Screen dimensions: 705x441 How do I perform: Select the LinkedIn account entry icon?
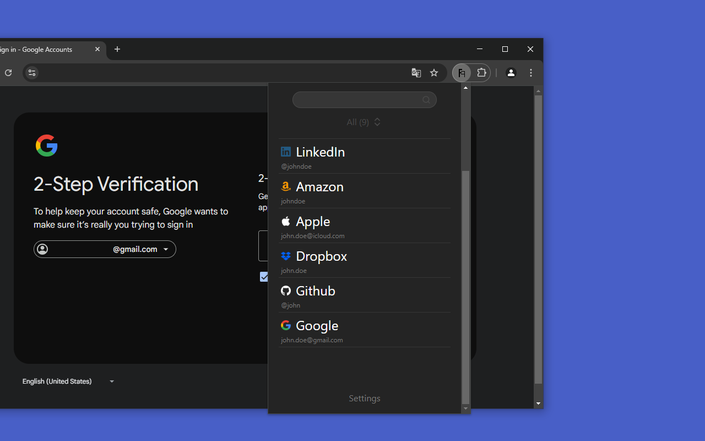[286, 151]
